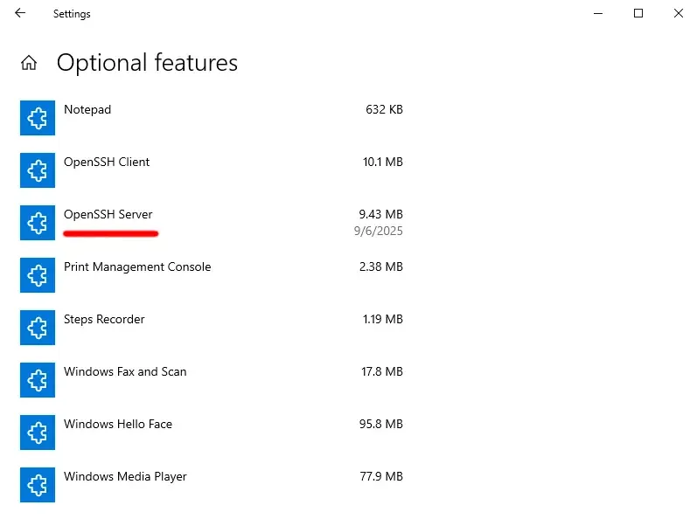Expand Windows Hello Face details

tap(118, 425)
